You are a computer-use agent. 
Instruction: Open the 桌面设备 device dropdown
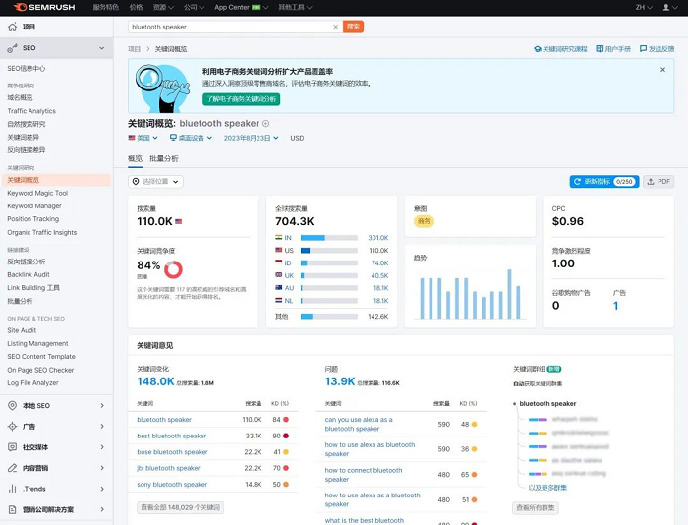[192, 138]
